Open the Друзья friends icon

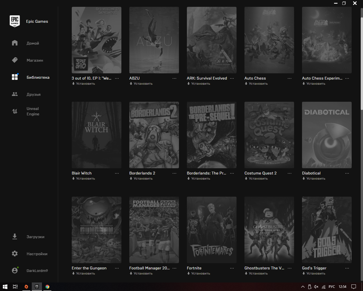(15, 94)
